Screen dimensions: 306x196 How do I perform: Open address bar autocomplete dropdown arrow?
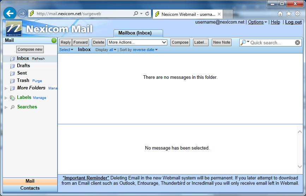141,14
